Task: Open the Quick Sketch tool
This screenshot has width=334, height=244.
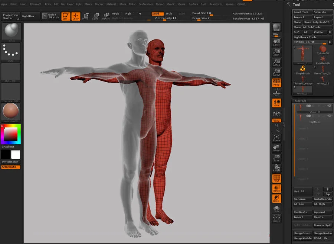Action: click(50, 16)
